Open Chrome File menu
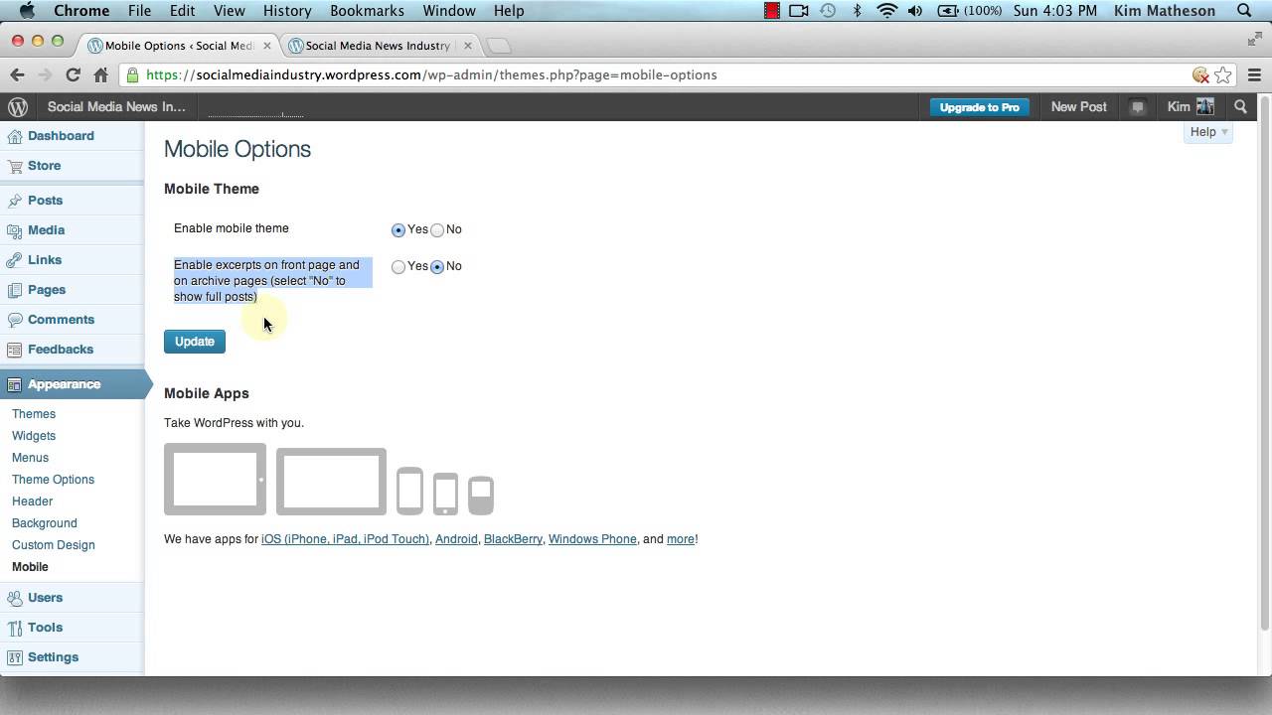1272x715 pixels. click(x=139, y=11)
